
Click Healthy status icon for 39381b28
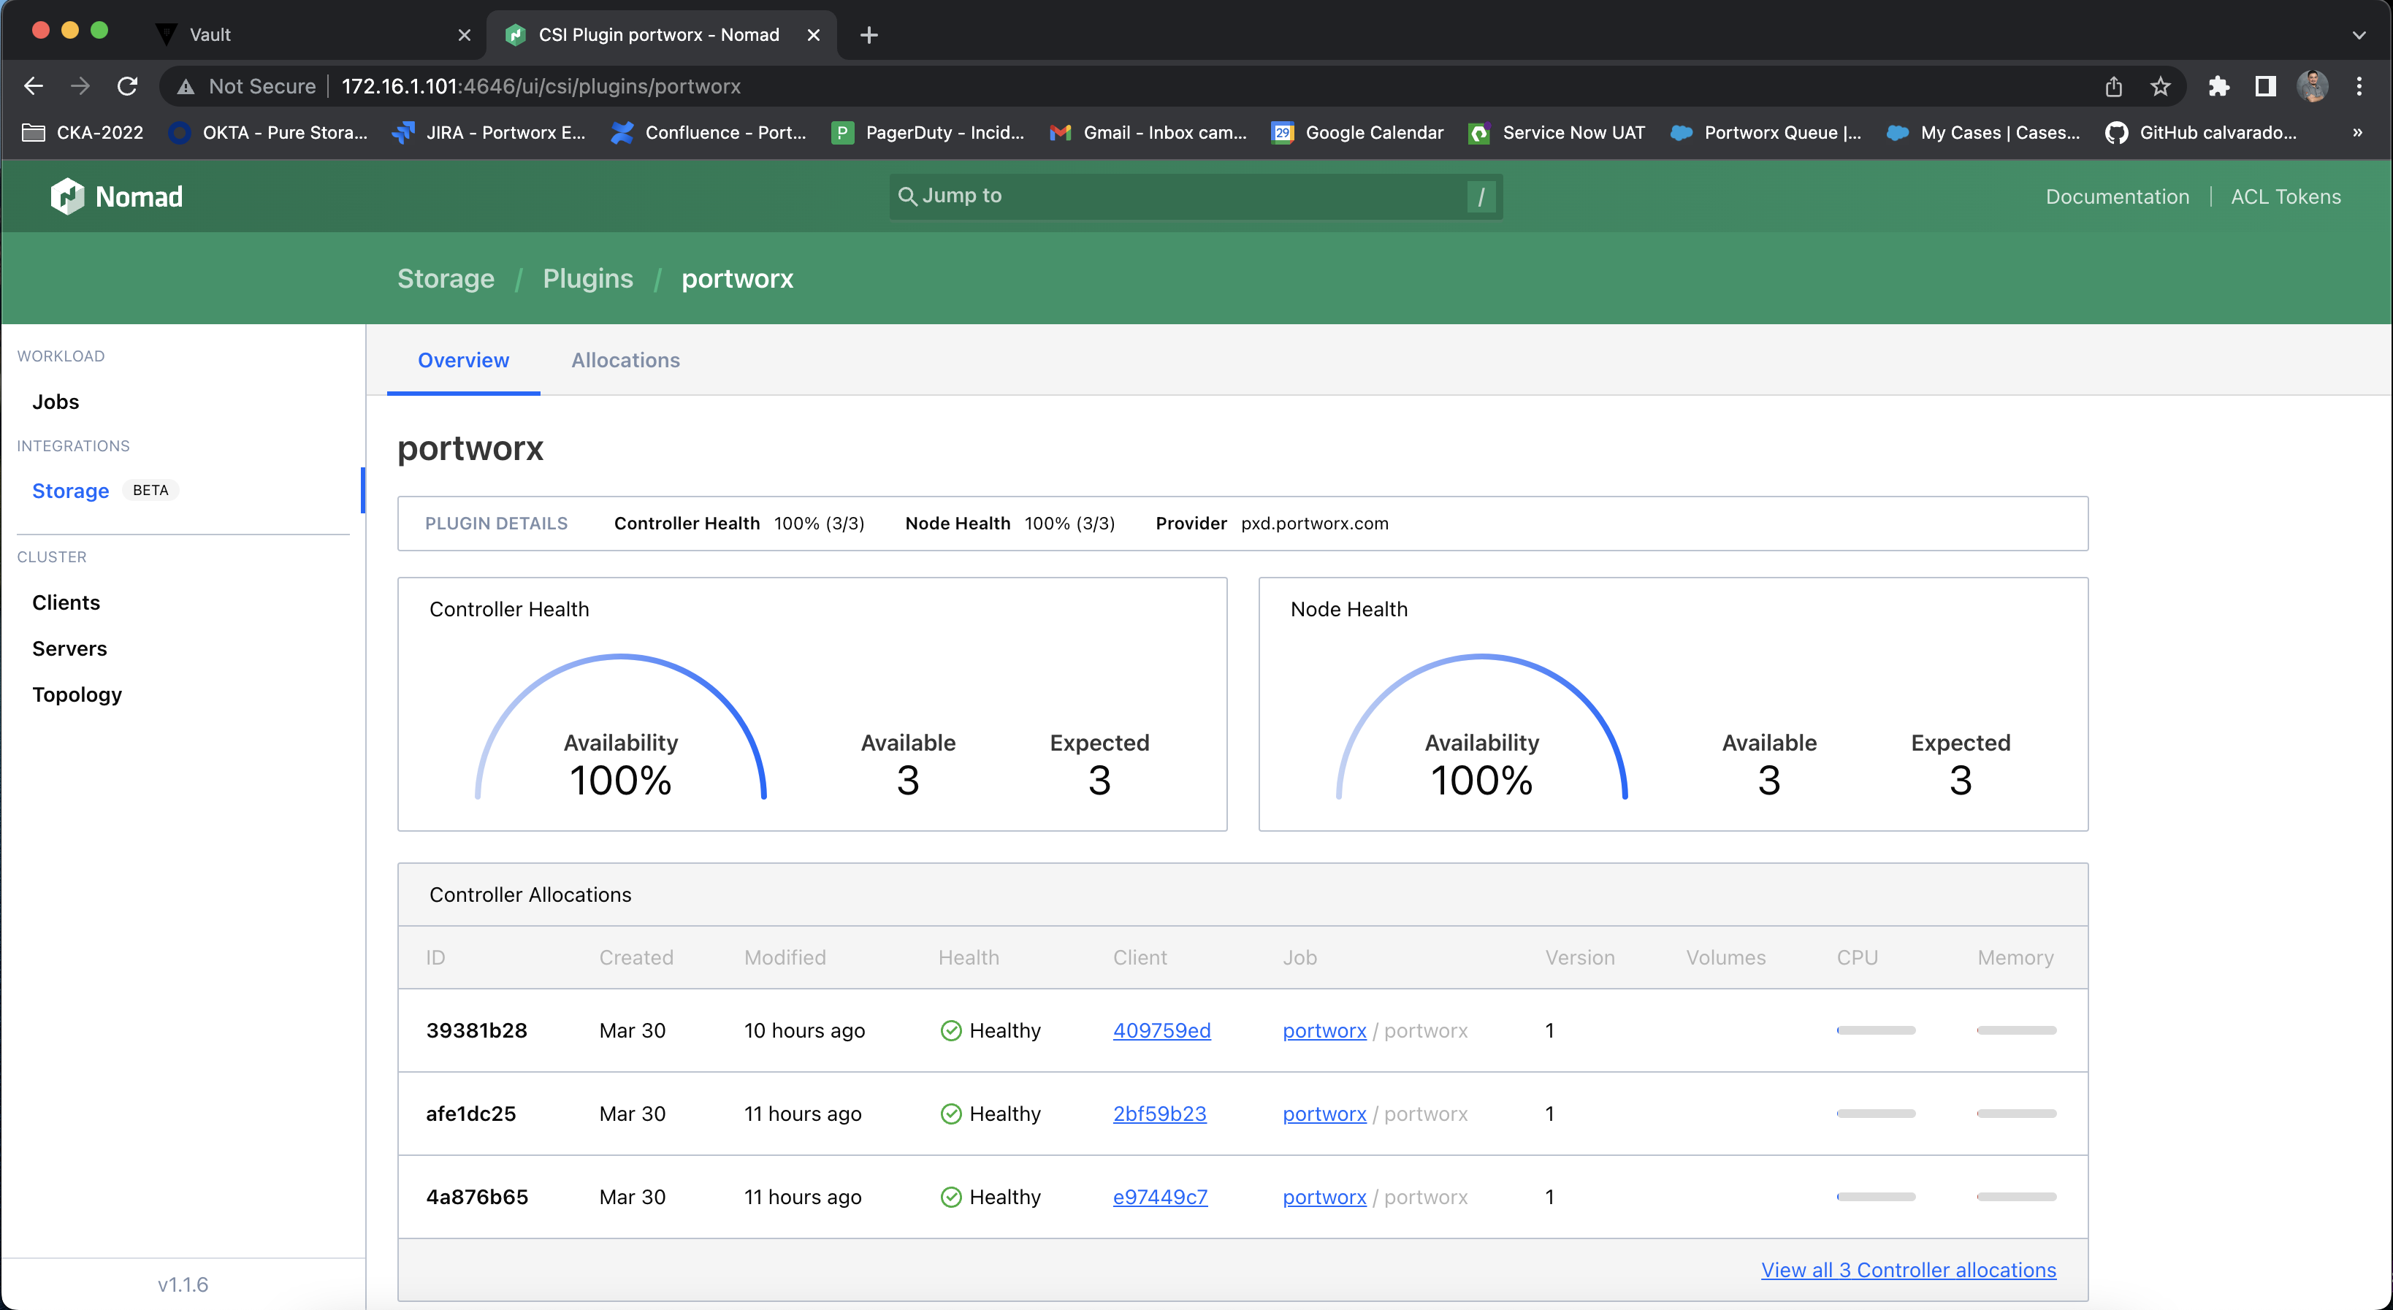(x=951, y=1030)
